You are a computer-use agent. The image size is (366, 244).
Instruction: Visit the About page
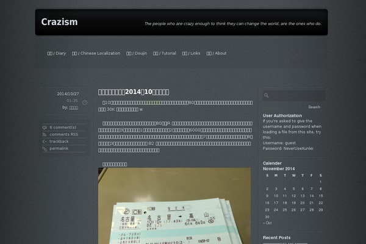217,53
